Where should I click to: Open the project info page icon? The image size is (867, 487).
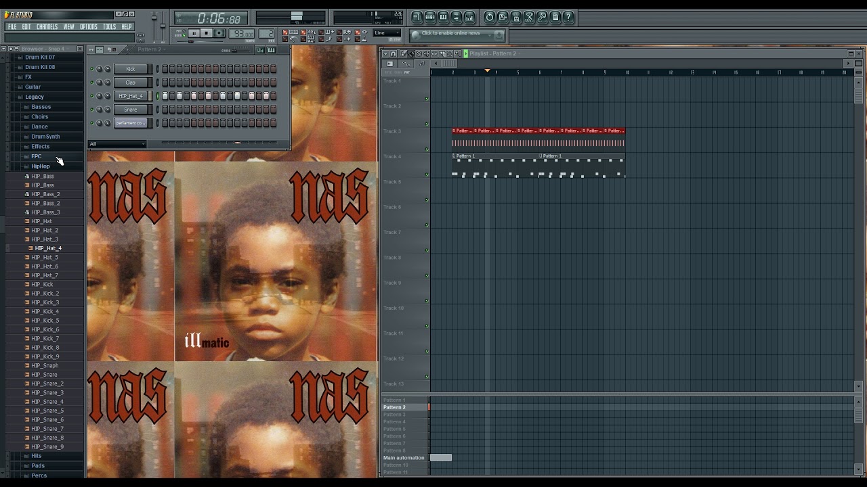(555, 17)
